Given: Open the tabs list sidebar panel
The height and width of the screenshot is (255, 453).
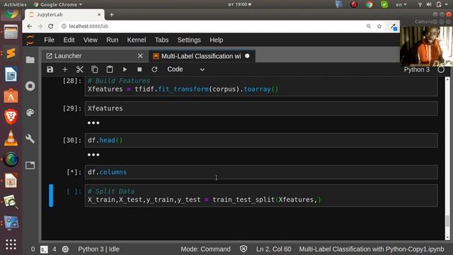Looking at the screenshot, I should pos(30,165).
